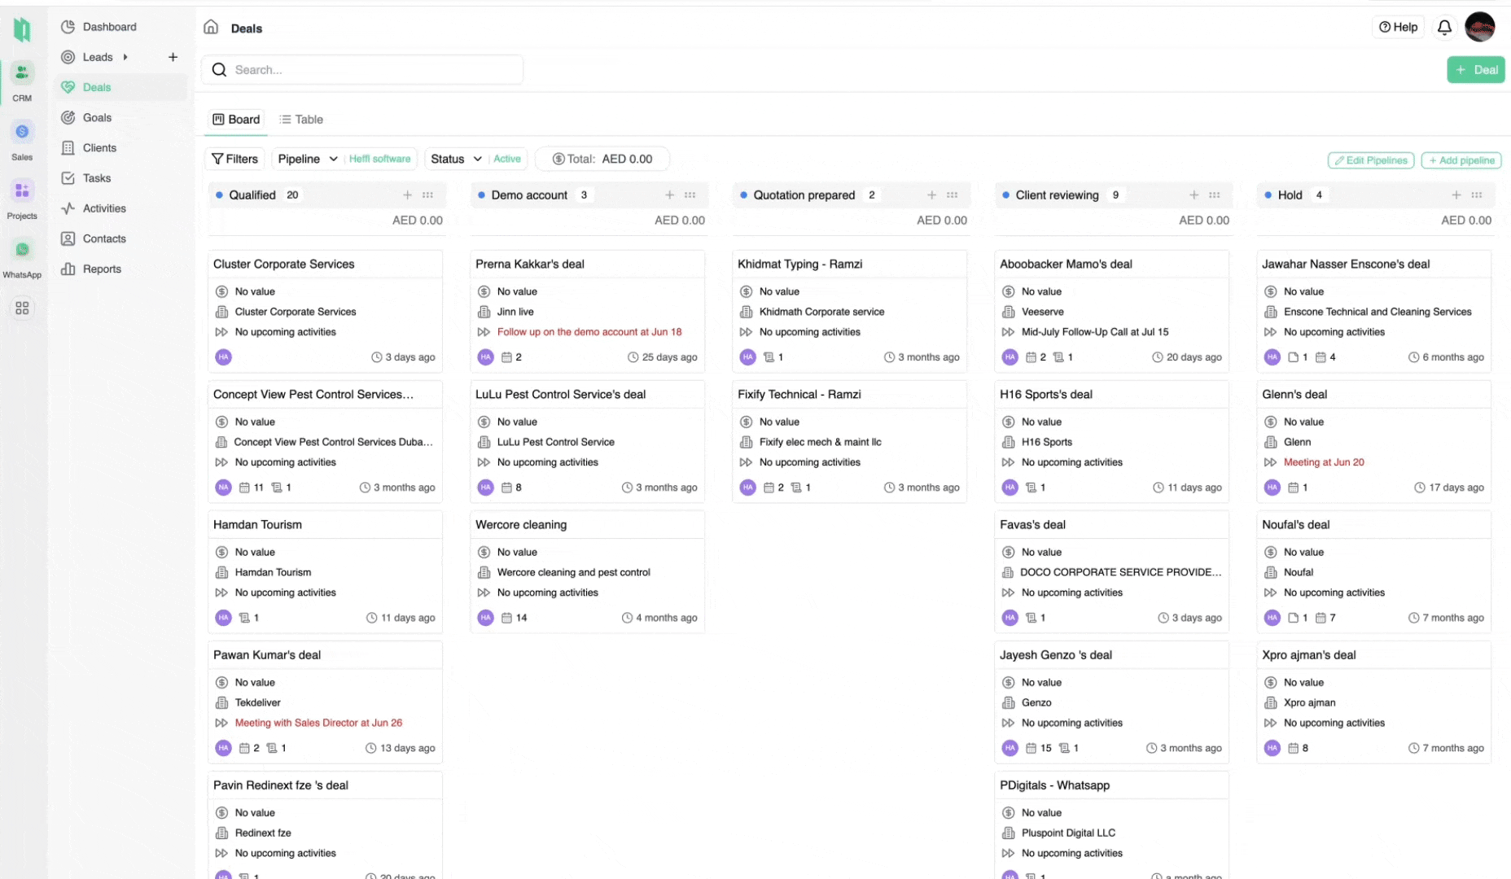Click company name 'Tekdeliver' on Pawan Kumar's deal
The image size is (1511, 879).
(257, 702)
